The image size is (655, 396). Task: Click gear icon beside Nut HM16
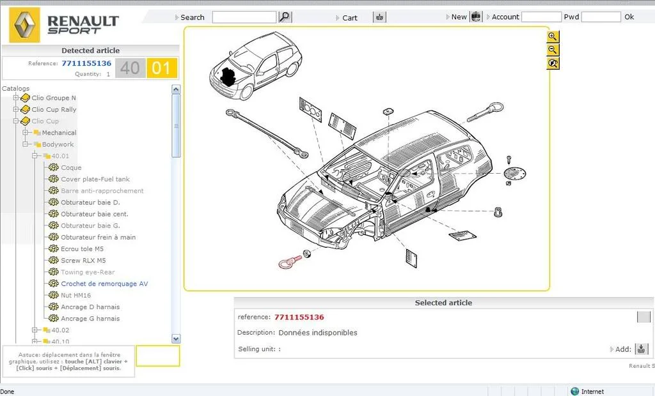click(x=54, y=295)
